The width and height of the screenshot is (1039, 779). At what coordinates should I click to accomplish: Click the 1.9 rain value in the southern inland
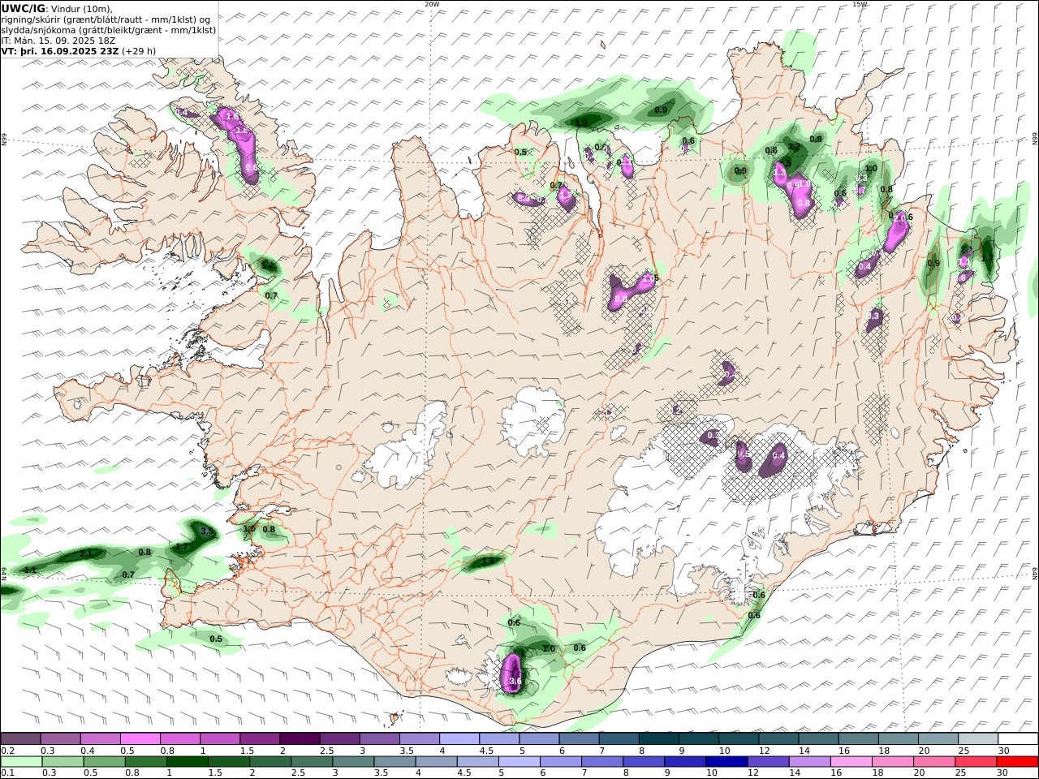pos(488,561)
